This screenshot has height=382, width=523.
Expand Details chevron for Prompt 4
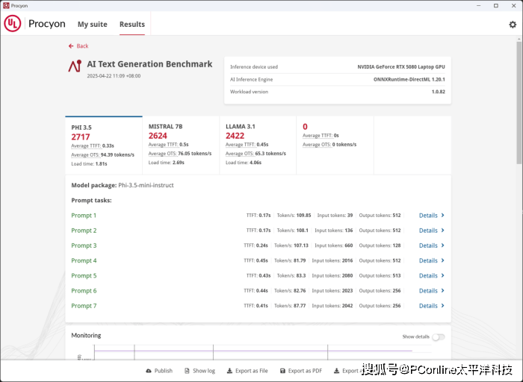click(x=442, y=260)
